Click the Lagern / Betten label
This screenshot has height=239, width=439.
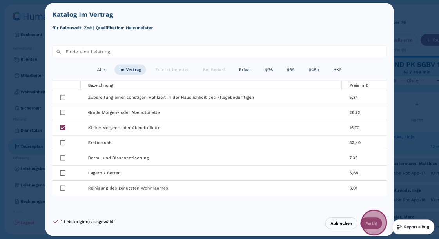pos(104,173)
